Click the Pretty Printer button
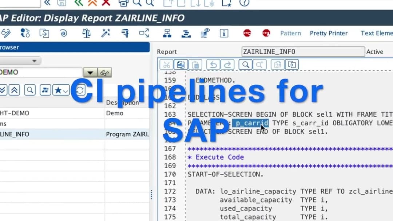This screenshot has width=393, height=221. coord(329,33)
